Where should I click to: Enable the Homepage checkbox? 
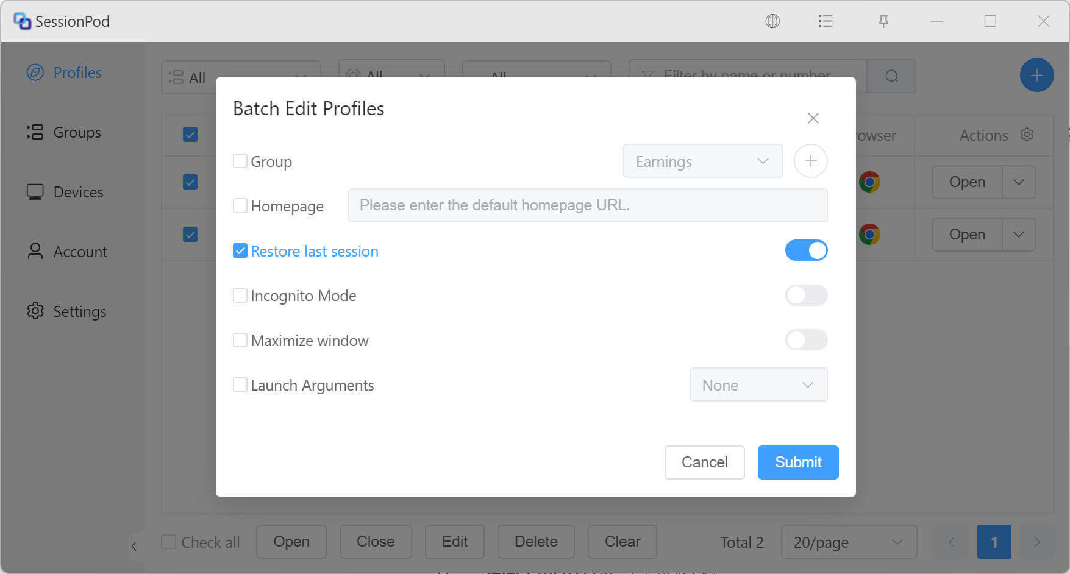click(240, 205)
